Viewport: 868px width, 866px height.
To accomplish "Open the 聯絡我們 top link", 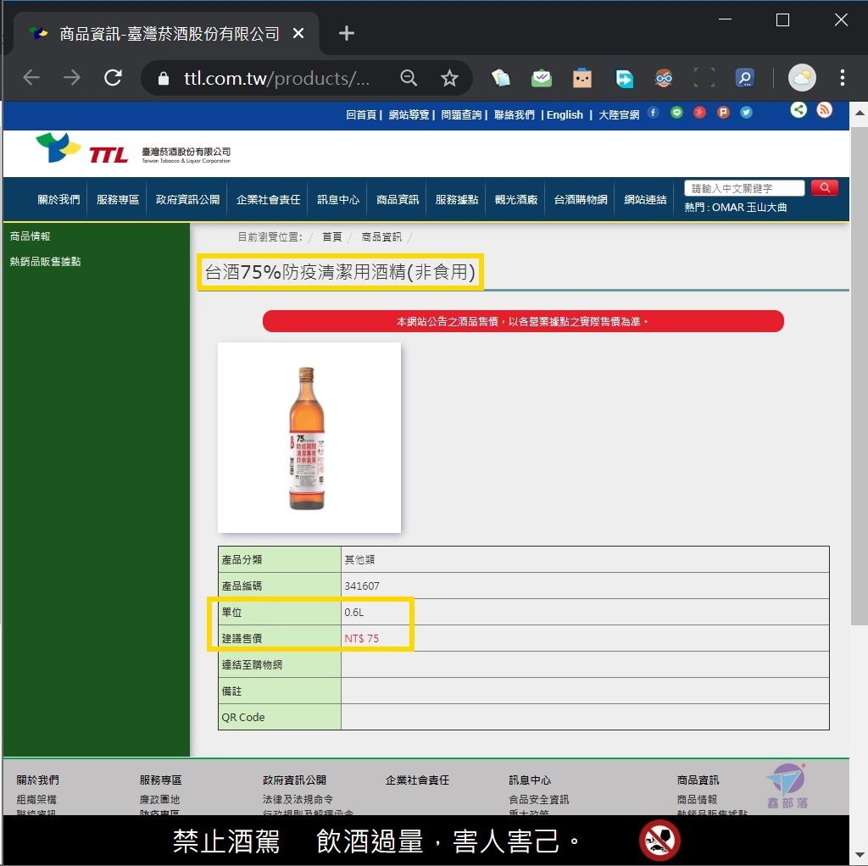I will [x=515, y=114].
